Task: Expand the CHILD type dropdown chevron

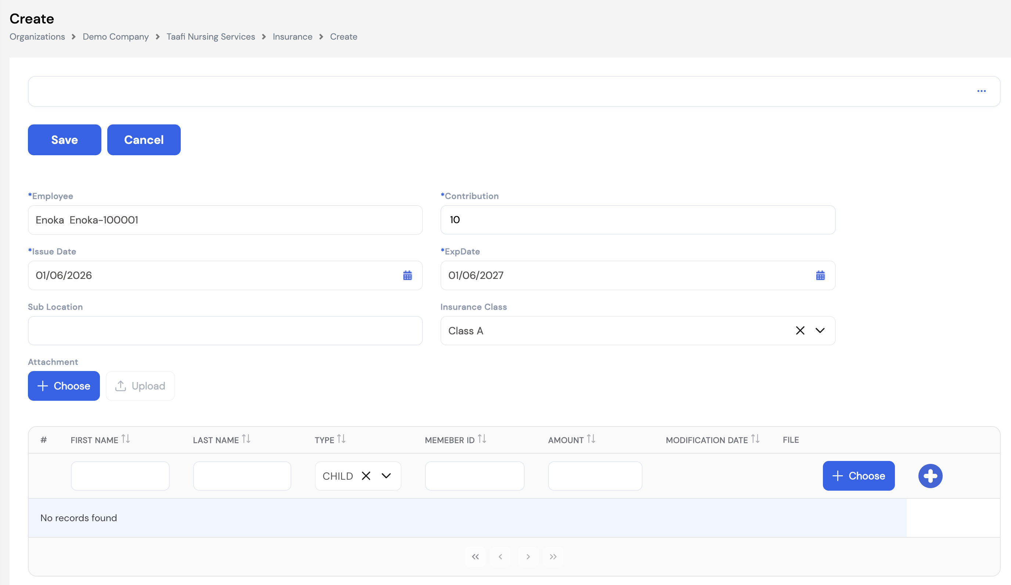Action: pyautogui.click(x=386, y=476)
